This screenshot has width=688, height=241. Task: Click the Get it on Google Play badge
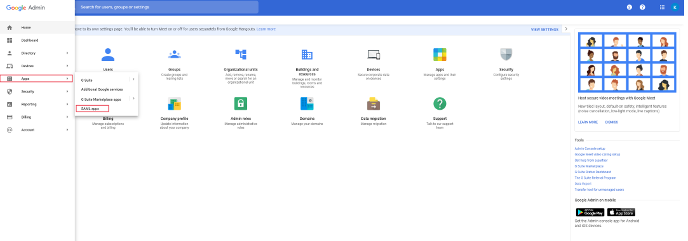590,212
